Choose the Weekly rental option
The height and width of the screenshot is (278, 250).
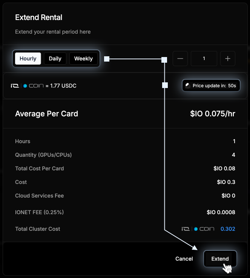pos(83,59)
